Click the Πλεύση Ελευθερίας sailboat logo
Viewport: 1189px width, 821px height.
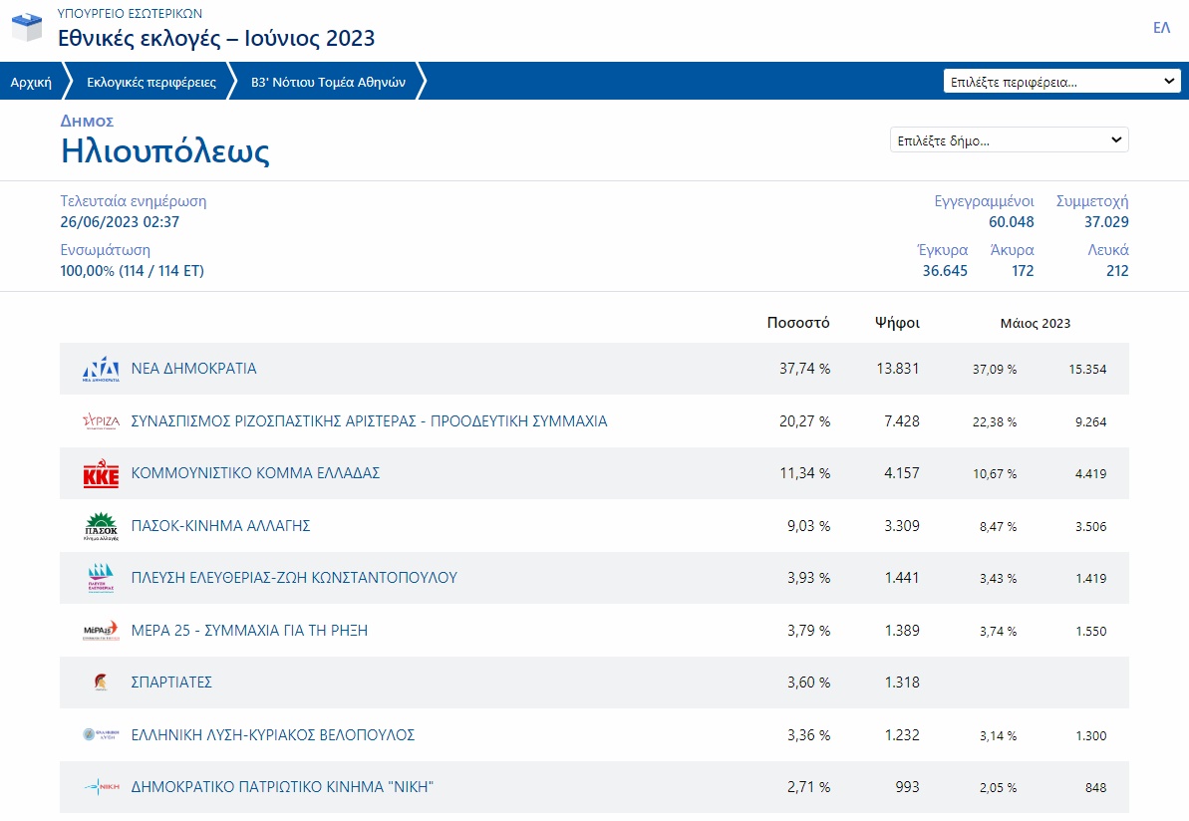(101, 578)
